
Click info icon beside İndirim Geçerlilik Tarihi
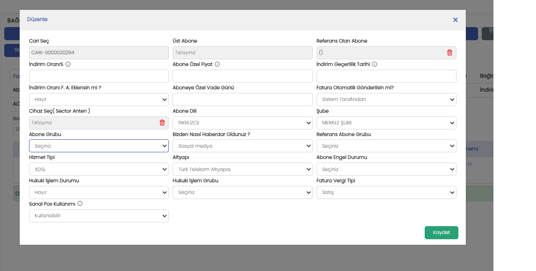(x=375, y=64)
